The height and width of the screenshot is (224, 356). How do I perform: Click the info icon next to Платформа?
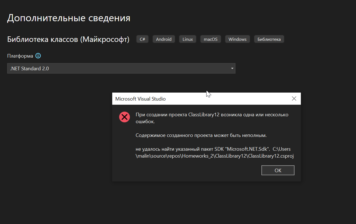[38, 56]
